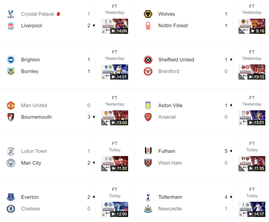Screen dimensions: 269x222
Task: Select the Wolves club crest icon
Action: 148,14
